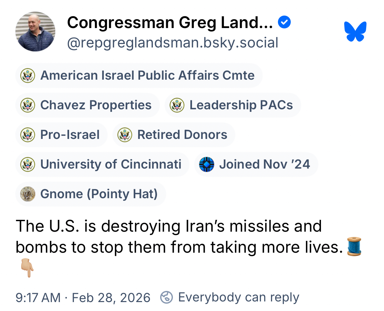Image resolution: width=384 pixels, height=311 pixels.
Task: Click the American Israel Public Affairs Cmte label
Action: pos(147,76)
